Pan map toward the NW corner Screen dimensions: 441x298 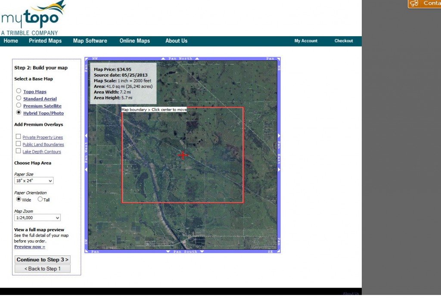95,58
